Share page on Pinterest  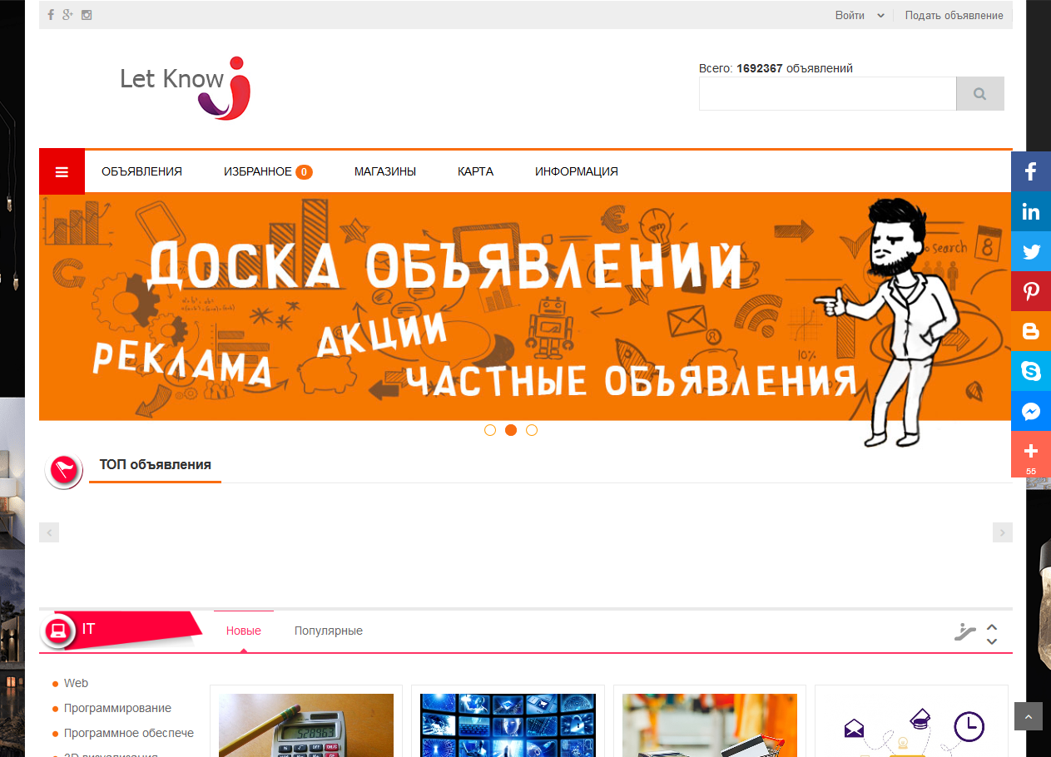tap(1030, 291)
